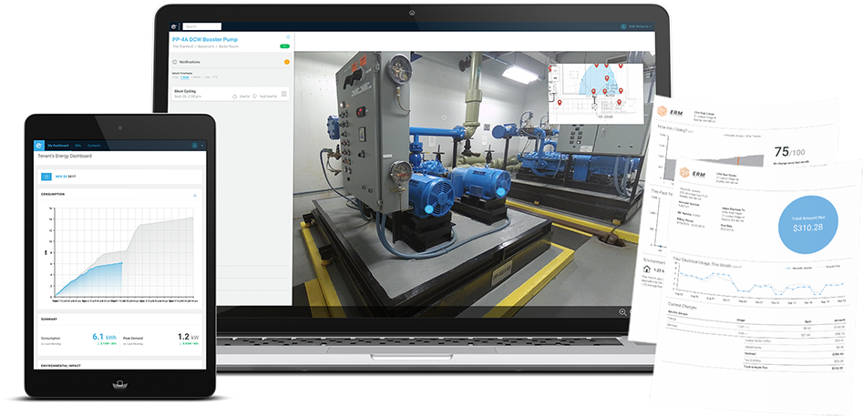Click the user avatar beside Bob Williams

click(623, 26)
